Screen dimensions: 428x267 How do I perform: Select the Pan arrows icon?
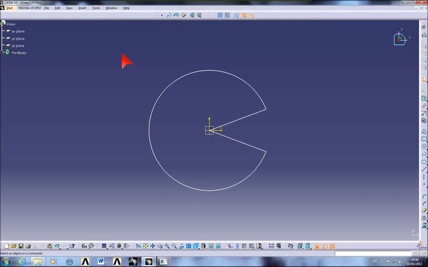pyautogui.click(x=153, y=246)
